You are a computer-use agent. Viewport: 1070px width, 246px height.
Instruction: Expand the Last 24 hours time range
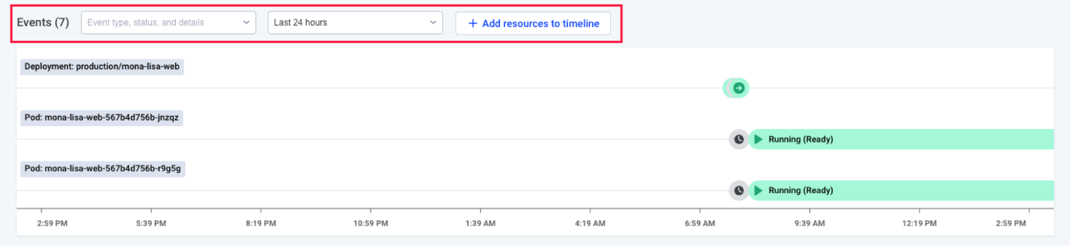click(x=355, y=22)
